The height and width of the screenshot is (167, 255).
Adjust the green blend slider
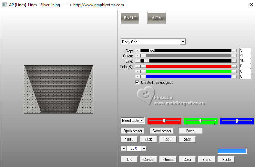[x=200, y=121]
